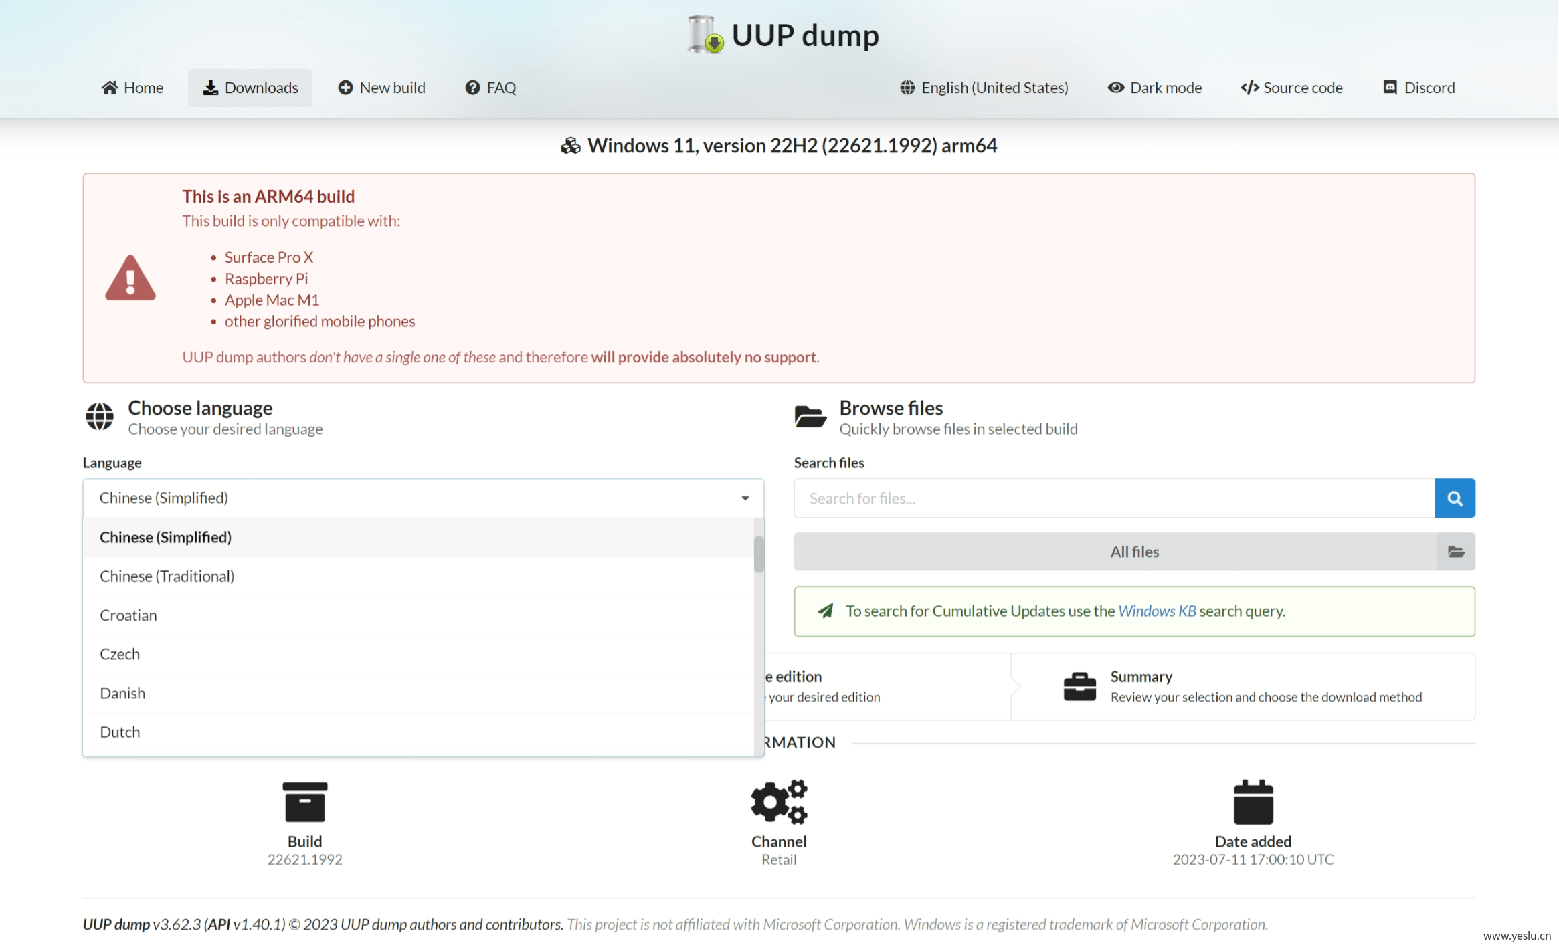Click the Browse files open-folder icon
The height and width of the screenshot is (949, 1559).
click(810, 417)
